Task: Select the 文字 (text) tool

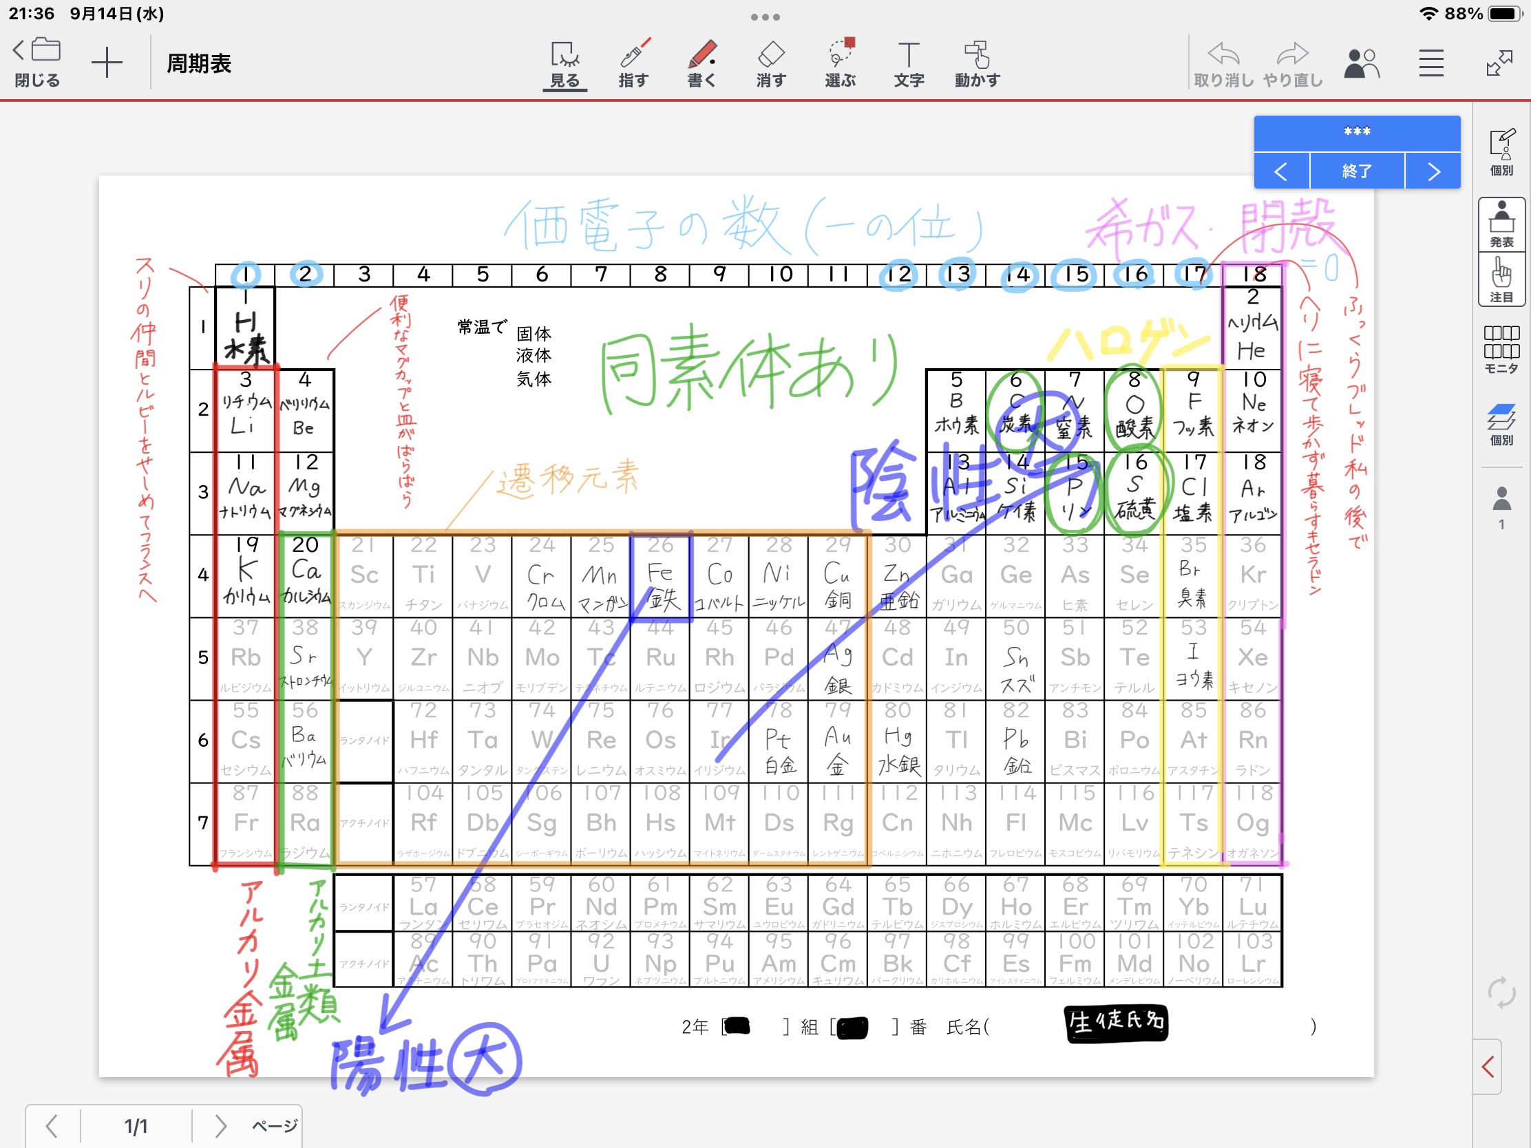Action: (x=908, y=63)
